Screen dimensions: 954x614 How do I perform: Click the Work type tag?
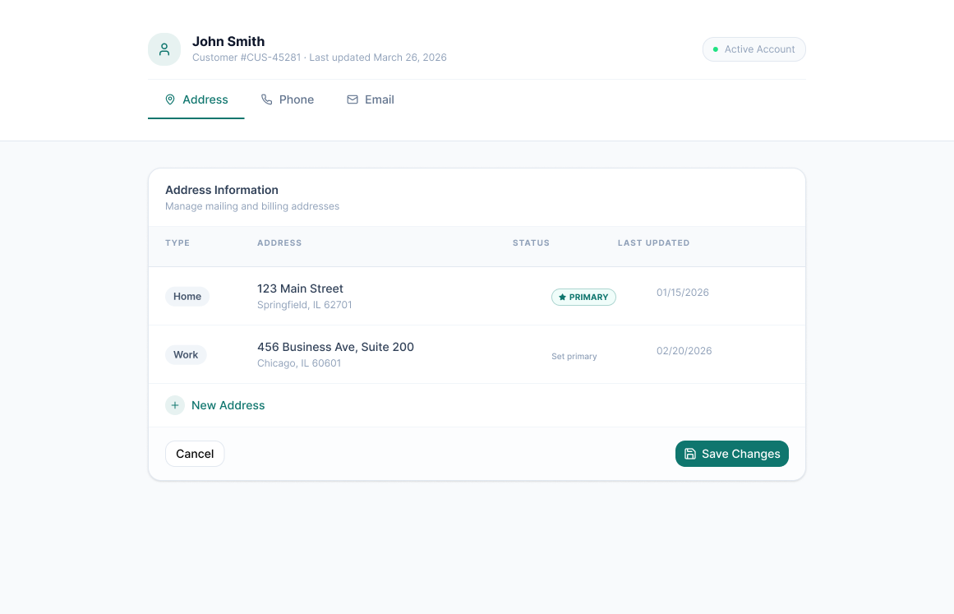[186, 355]
